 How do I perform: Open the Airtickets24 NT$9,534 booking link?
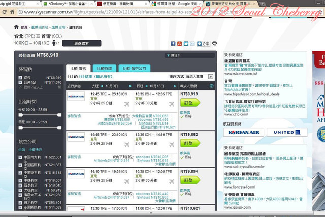point(115,123)
